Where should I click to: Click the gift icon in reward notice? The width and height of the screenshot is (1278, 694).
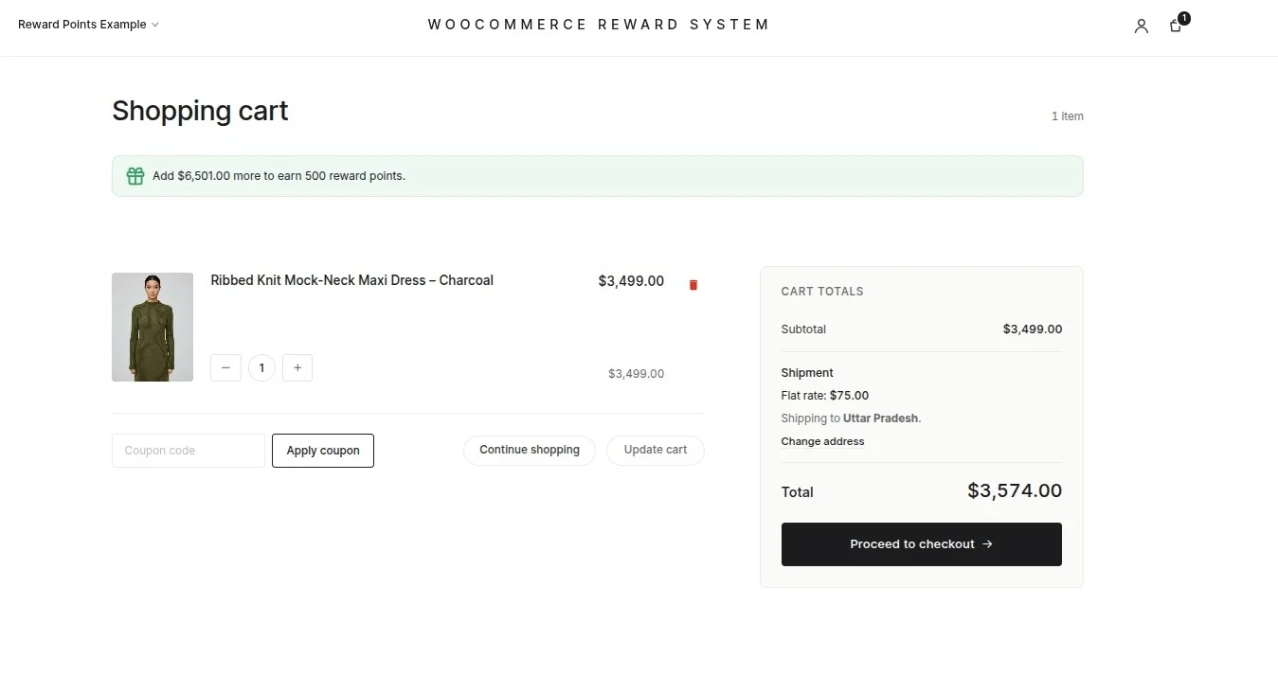[x=135, y=176]
